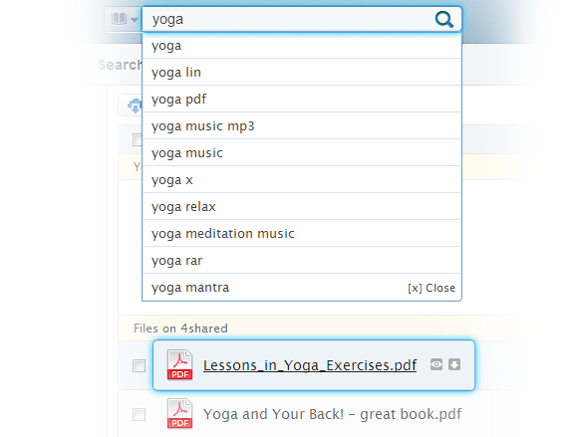Tick the checkbox beside Yoga and Your Back
Viewport: 587px width, 437px height.
(139, 414)
